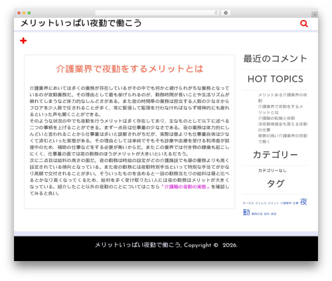The width and height of the screenshot is (332, 281).
Task: Select the 業務内容 tag
Action: [257, 214]
